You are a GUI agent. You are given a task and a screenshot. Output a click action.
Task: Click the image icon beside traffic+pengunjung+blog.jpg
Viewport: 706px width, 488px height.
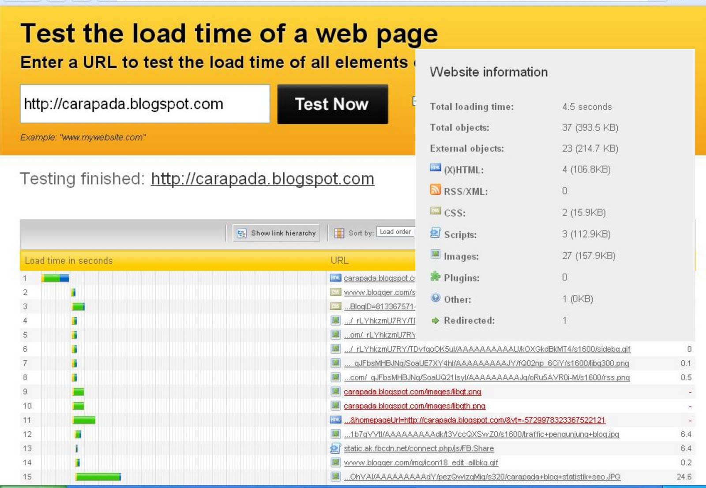coord(335,434)
